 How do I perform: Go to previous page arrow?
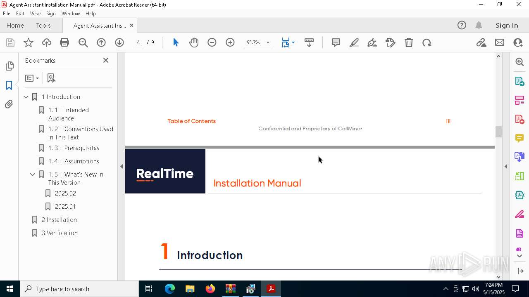point(101,42)
